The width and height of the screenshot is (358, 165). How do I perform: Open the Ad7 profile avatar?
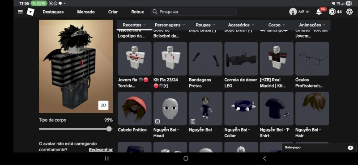click(293, 12)
